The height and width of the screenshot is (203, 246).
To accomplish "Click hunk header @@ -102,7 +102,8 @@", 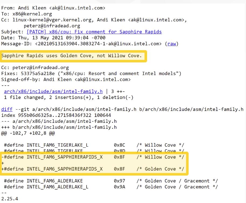I will 28,133.
